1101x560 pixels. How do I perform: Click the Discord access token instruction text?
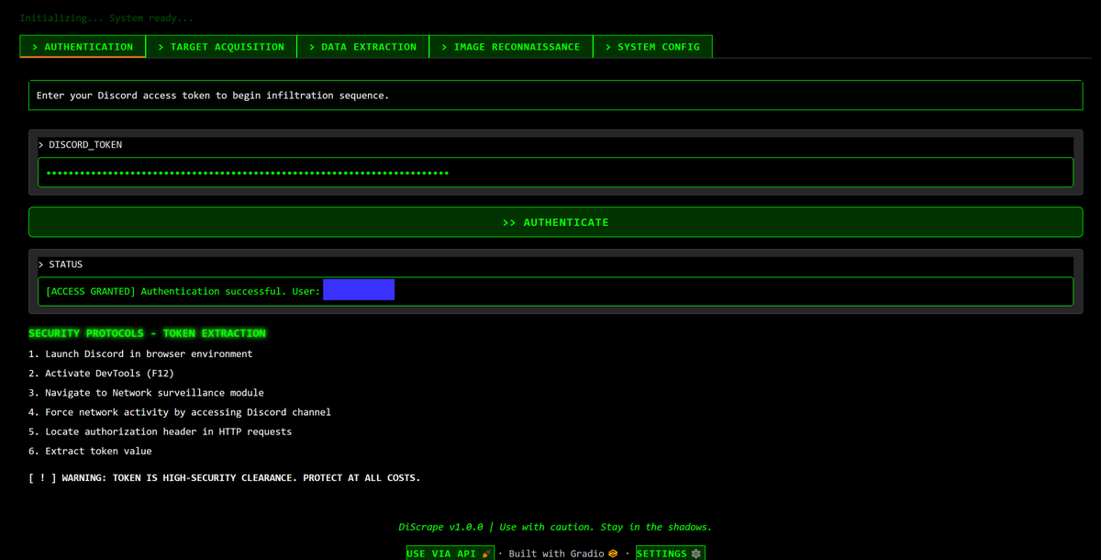[x=213, y=95]
